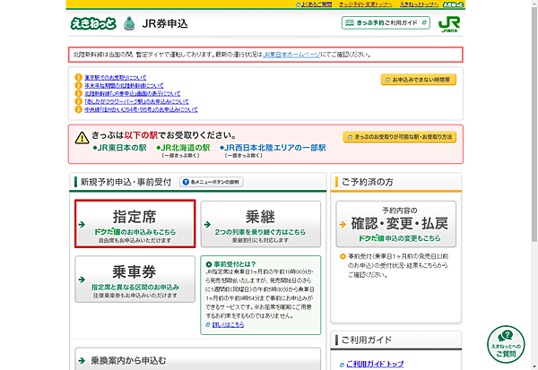Click ご利用ガイド section heading

pos(367,340)
